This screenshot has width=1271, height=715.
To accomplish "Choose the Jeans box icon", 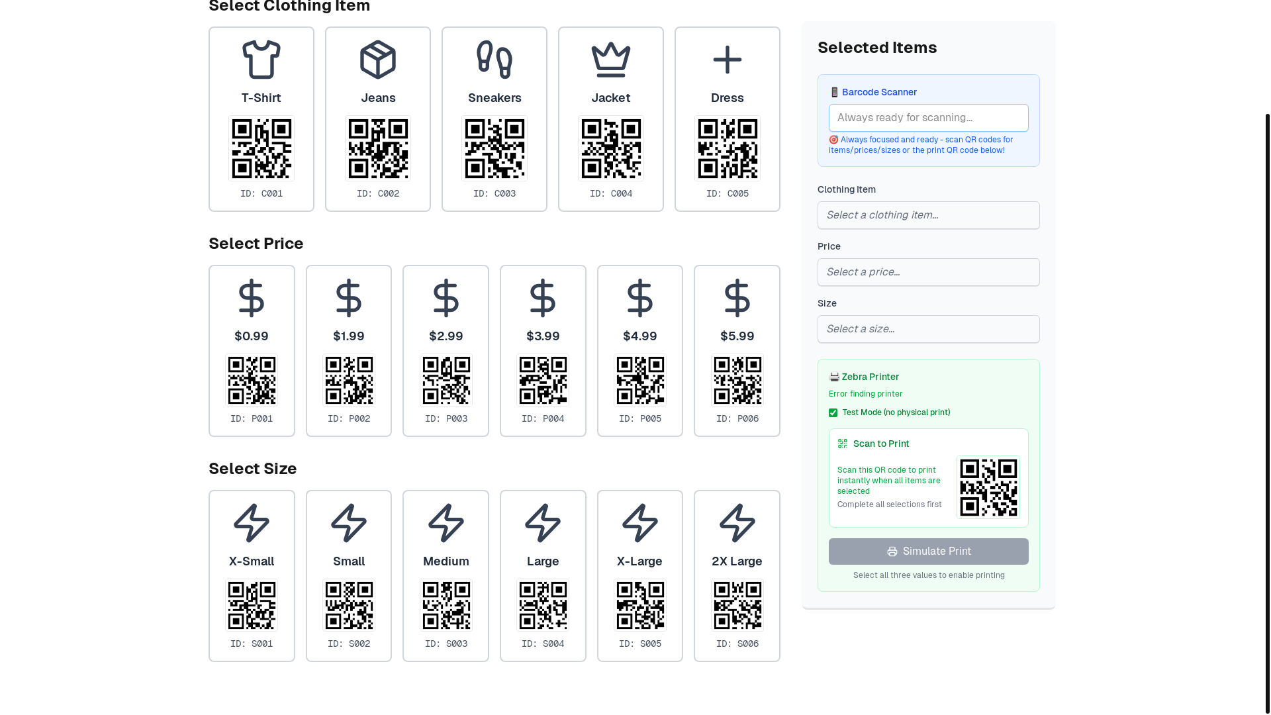I will point(378,60).
